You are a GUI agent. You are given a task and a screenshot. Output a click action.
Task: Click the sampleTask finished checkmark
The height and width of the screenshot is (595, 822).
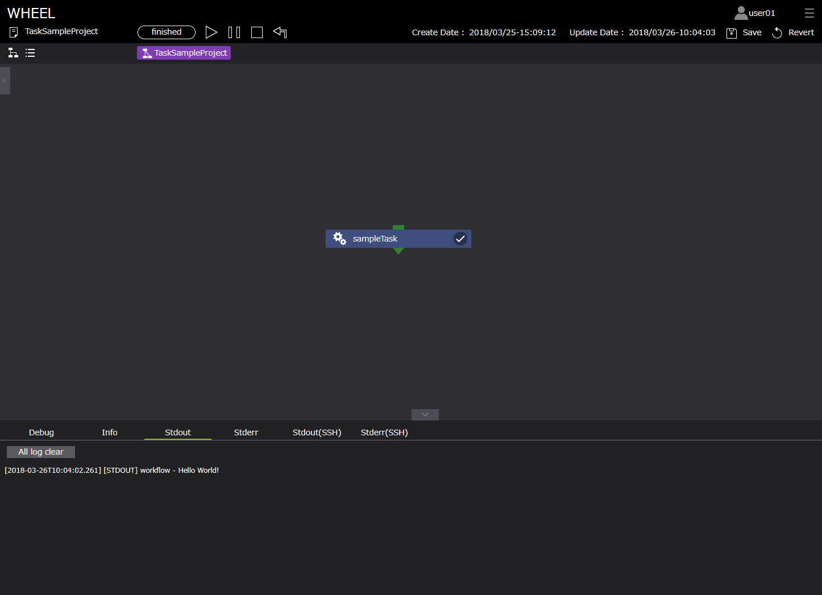pos(460,239)
